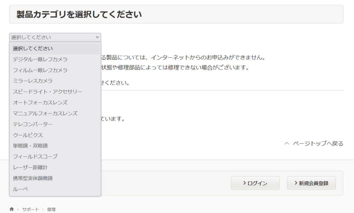Choose フィールドスコープ from dropdown
The height and width of the screenshot is (213, 354).
pyautogui.click(x=35, y=157)
